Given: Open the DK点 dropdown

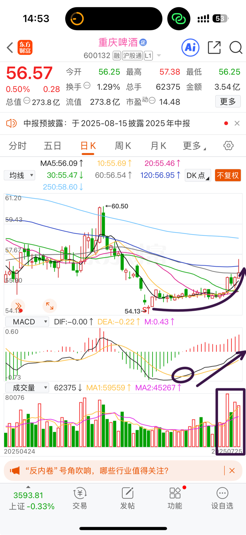Looking at the screenshot, I should click(198, 175).
